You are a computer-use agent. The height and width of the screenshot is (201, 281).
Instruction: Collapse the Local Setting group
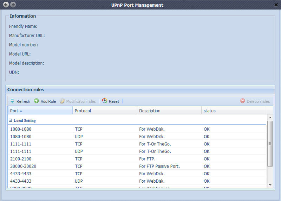click(x=11, y=120)
